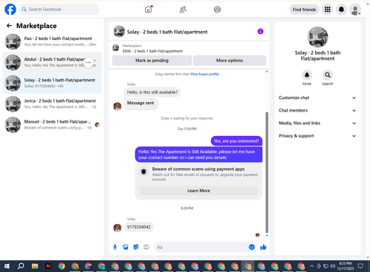
Task: Click the More options button
Action: coord(229,61)
